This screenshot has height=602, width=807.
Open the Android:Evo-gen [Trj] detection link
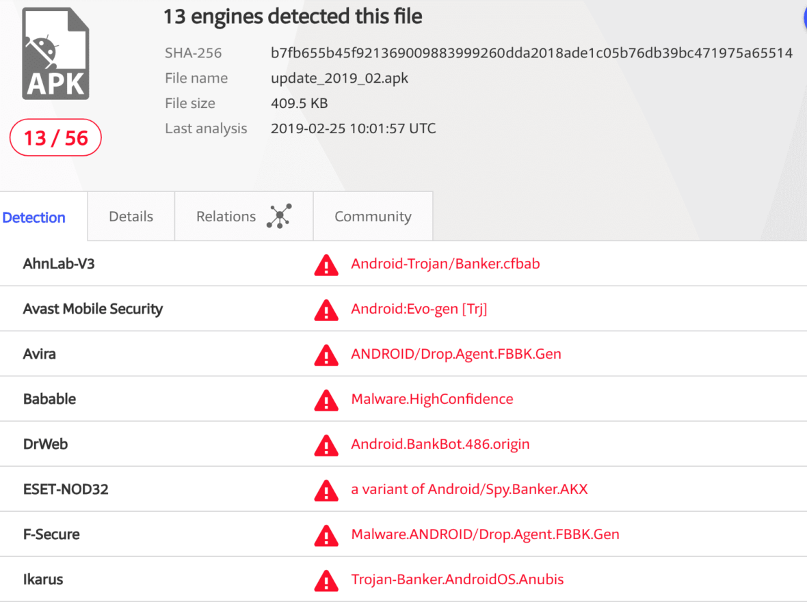[419, 308]
